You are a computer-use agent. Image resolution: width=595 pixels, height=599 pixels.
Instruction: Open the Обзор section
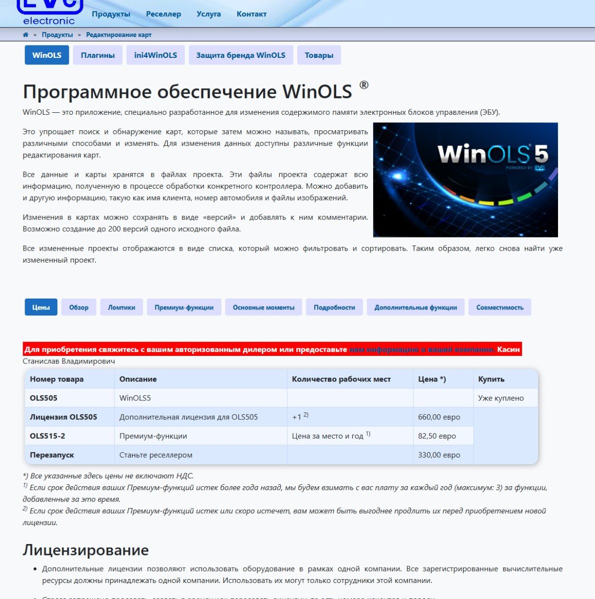[78, 307]
